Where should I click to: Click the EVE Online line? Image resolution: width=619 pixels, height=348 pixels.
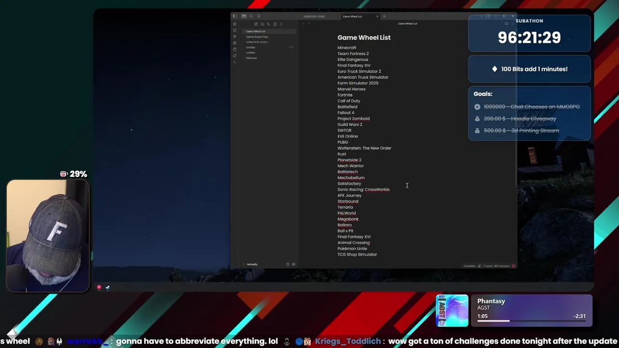click(348, 136)
